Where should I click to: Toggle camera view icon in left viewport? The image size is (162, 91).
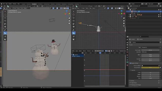(69, 24)
